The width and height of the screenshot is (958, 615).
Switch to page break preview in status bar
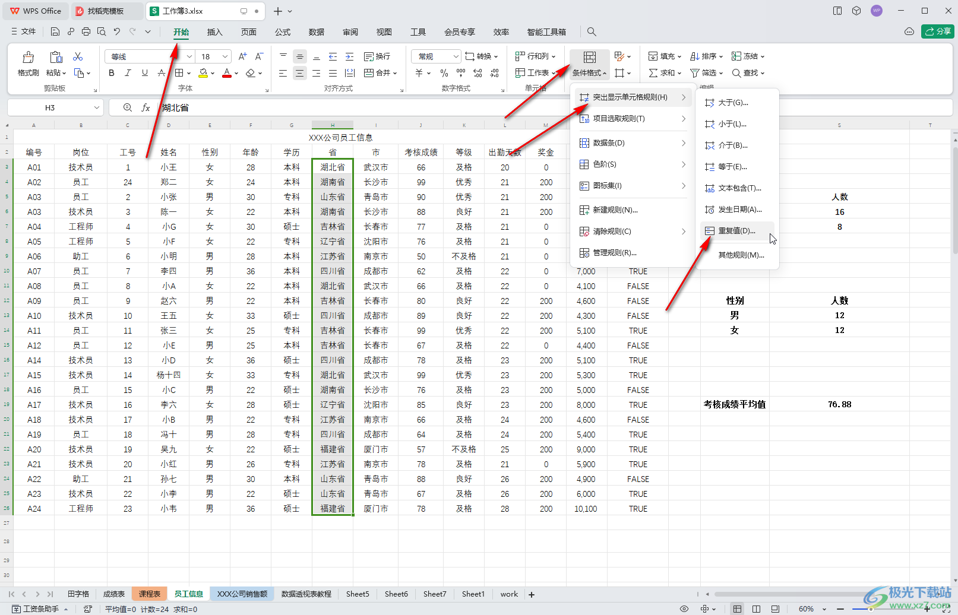pos(756,608)
